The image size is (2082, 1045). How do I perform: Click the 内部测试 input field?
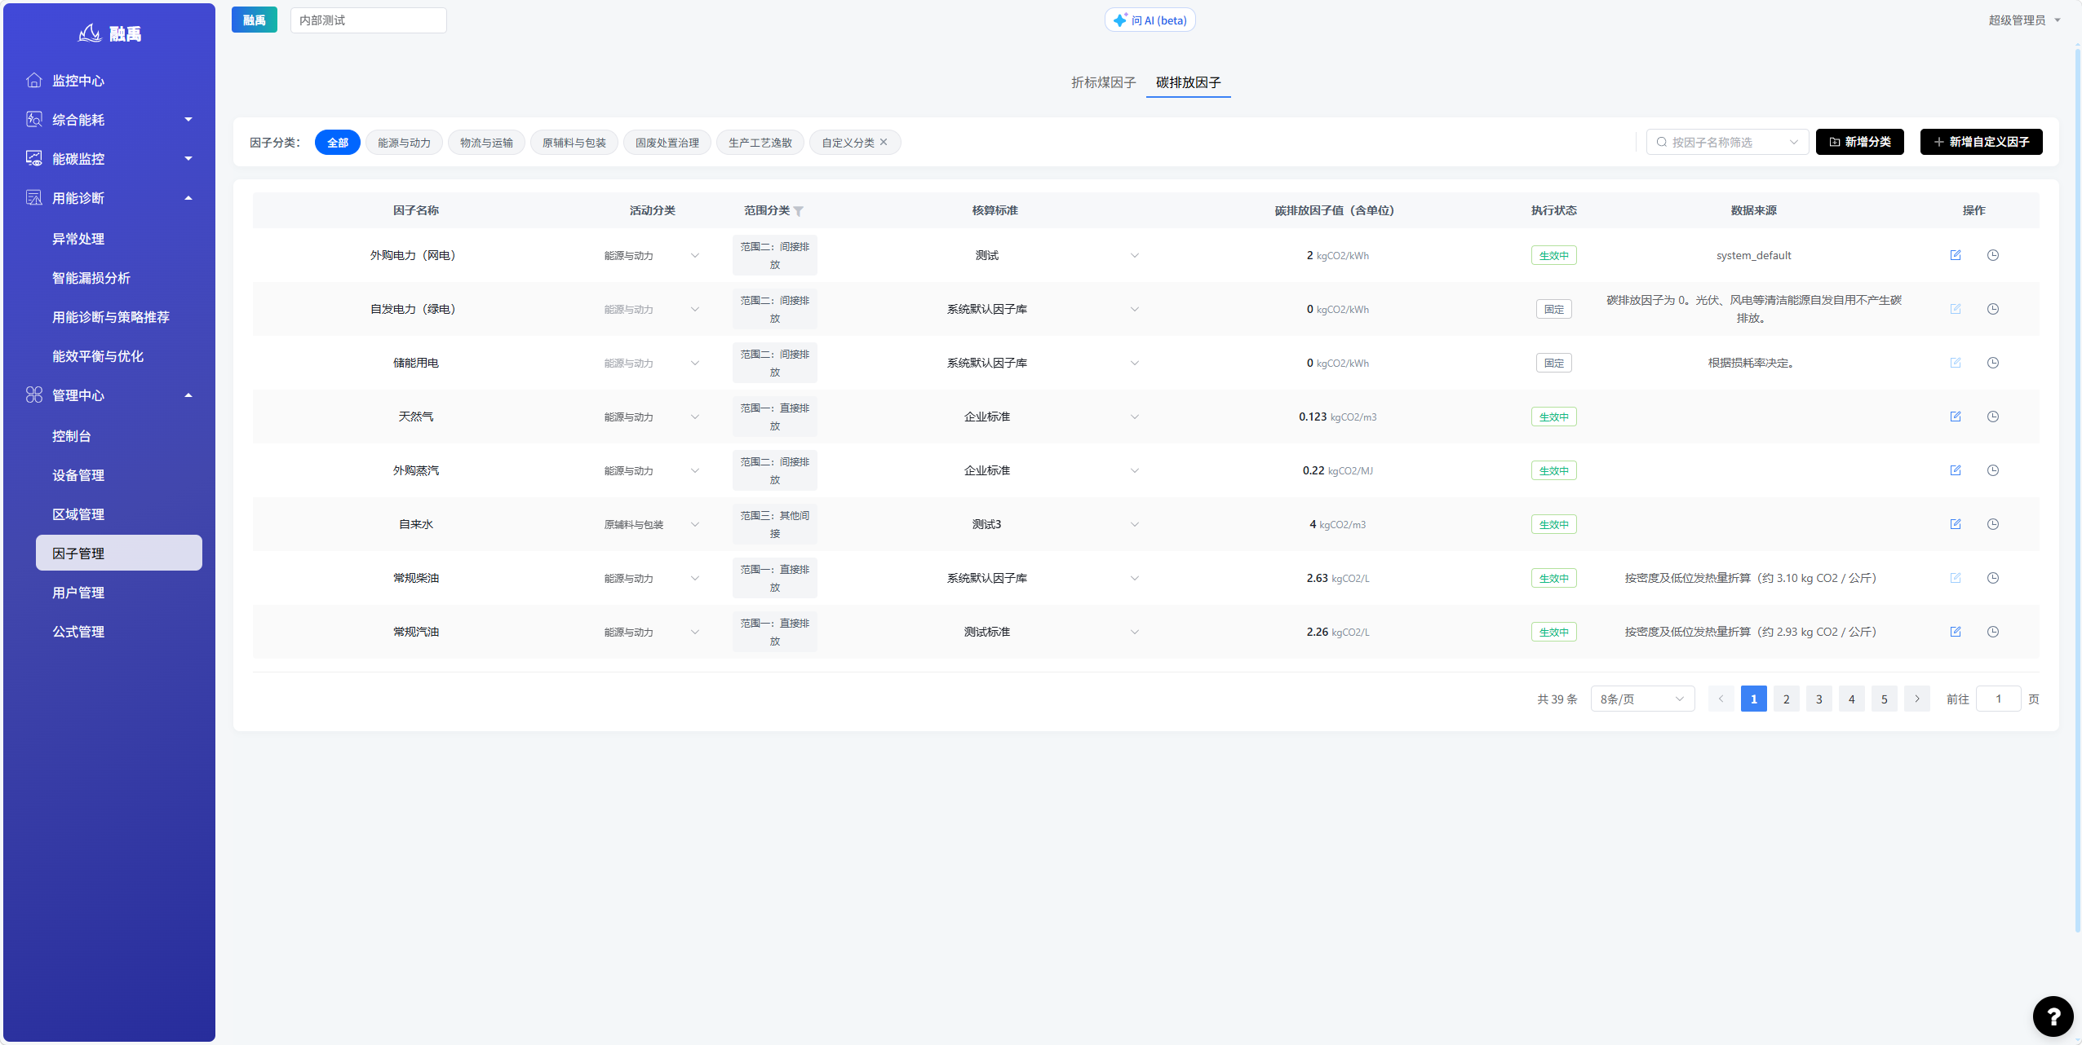tap(369, 20)
